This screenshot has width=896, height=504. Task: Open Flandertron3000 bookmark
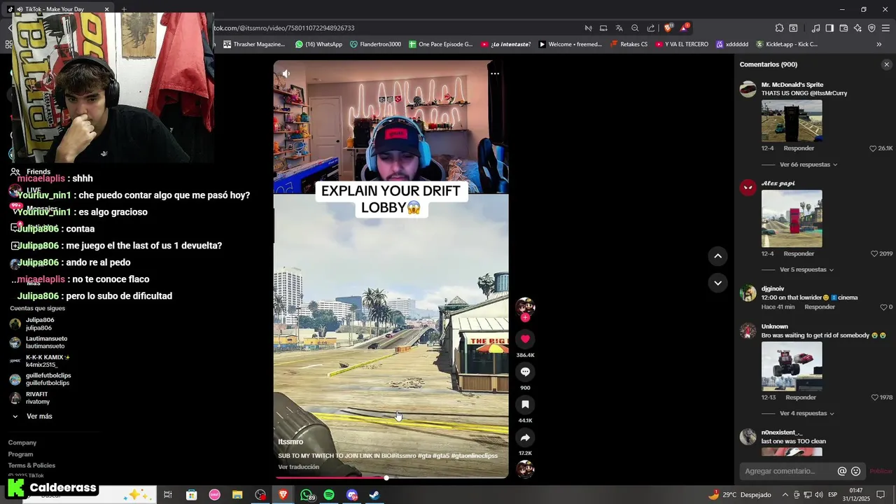(375, 44)
